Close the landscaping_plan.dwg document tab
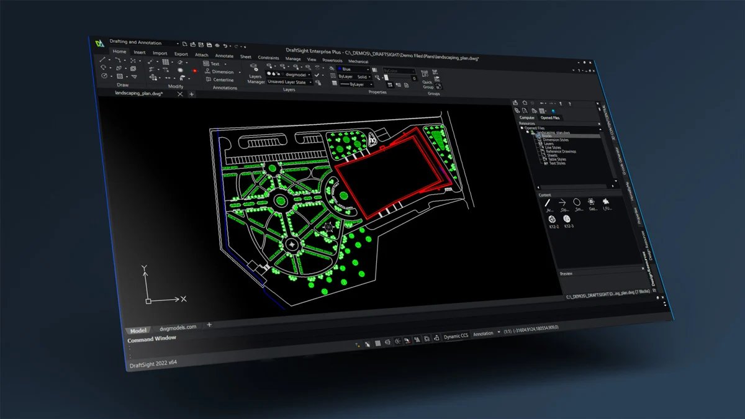Image resolution: width=745 pixels, height=419 pixels. (x=180, y=94)
